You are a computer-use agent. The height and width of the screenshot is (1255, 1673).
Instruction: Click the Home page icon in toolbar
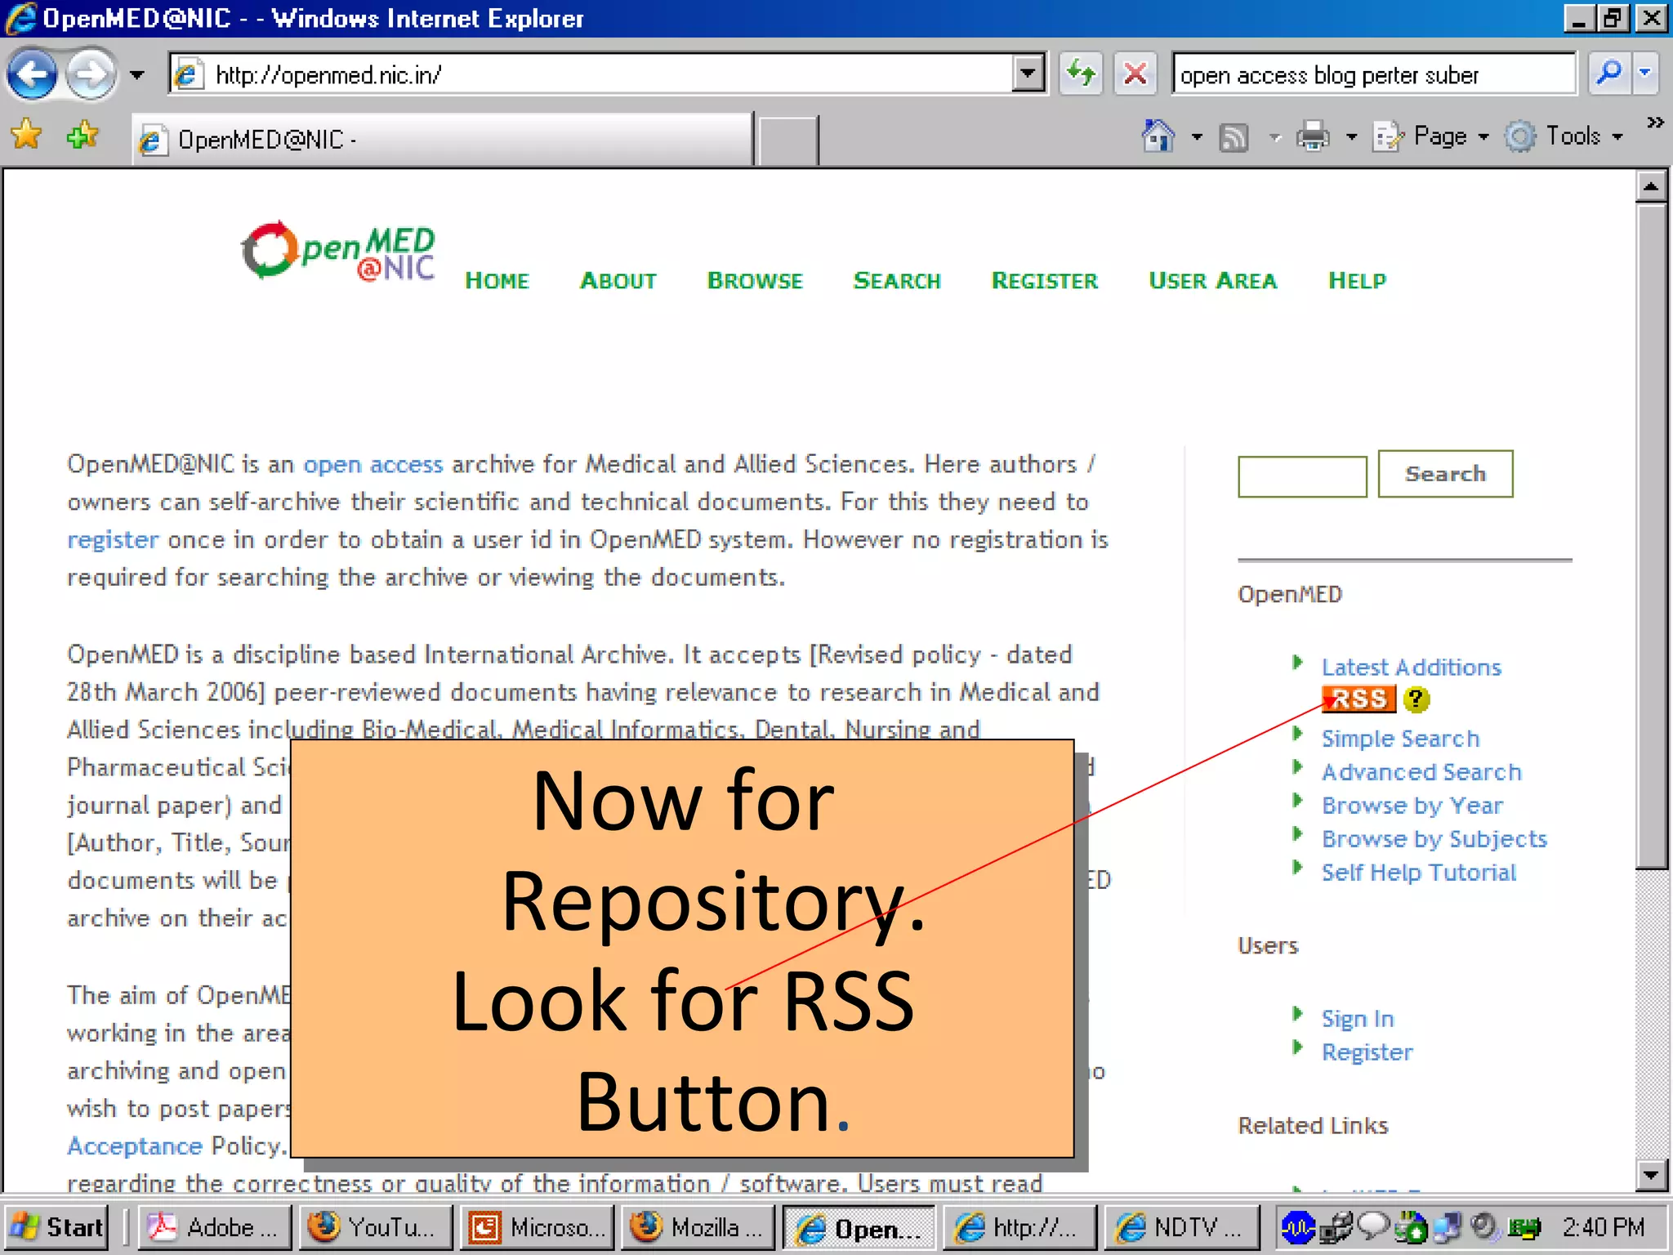[1158, 136]
